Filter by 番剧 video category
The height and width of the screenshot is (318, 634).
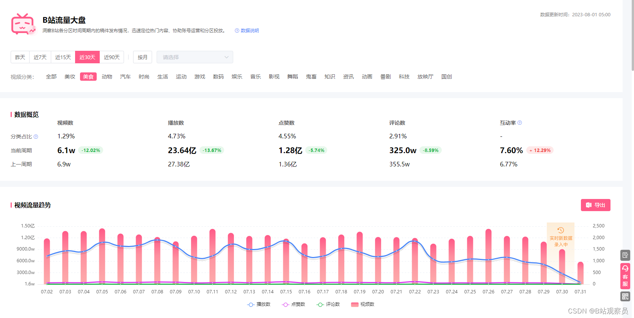pos(386,77)
